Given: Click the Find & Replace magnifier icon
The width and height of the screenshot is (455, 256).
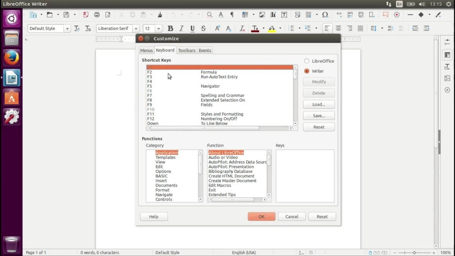Looking at the screenshot, I should point(210,15).
